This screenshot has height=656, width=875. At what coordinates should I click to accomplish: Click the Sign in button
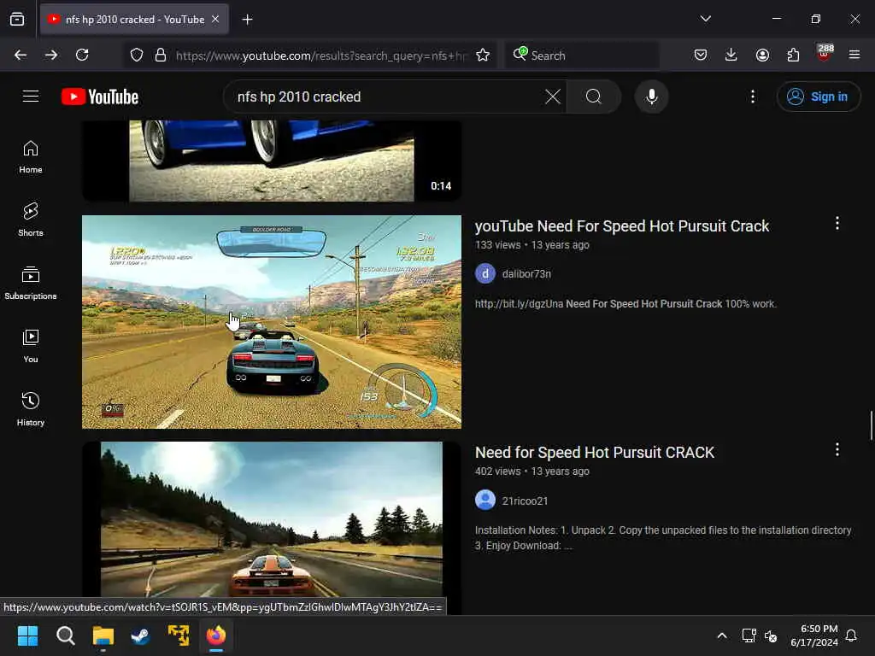tap(818, 97)
